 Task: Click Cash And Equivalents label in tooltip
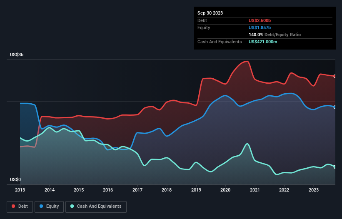(220, 42)
